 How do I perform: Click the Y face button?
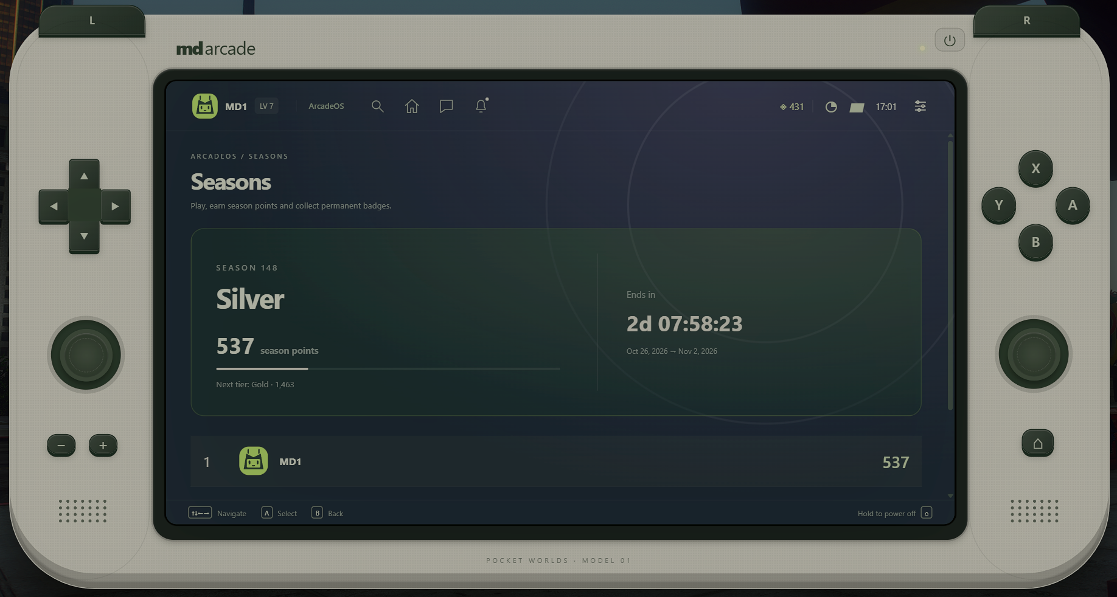(x=999, y=205)
